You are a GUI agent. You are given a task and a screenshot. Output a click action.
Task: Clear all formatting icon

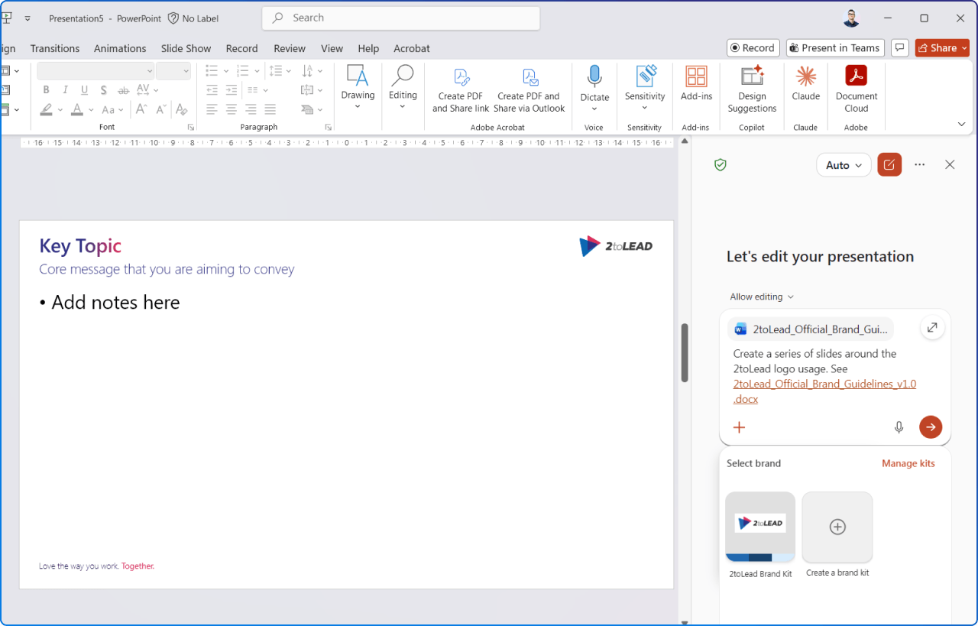[x=181, y=109]
